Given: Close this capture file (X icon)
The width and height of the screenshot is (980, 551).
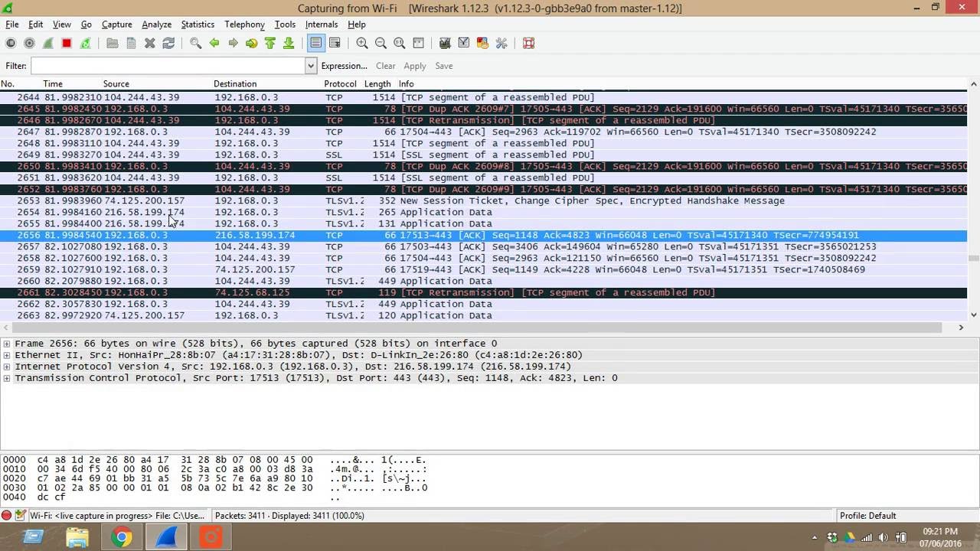Looking at the screenshot, I should tap(150, 44).
